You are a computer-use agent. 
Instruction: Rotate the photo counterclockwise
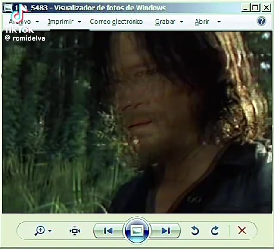195,230
